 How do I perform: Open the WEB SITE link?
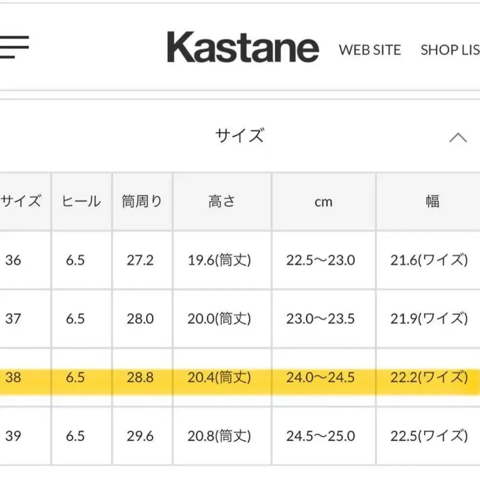[x=370, y=50]
